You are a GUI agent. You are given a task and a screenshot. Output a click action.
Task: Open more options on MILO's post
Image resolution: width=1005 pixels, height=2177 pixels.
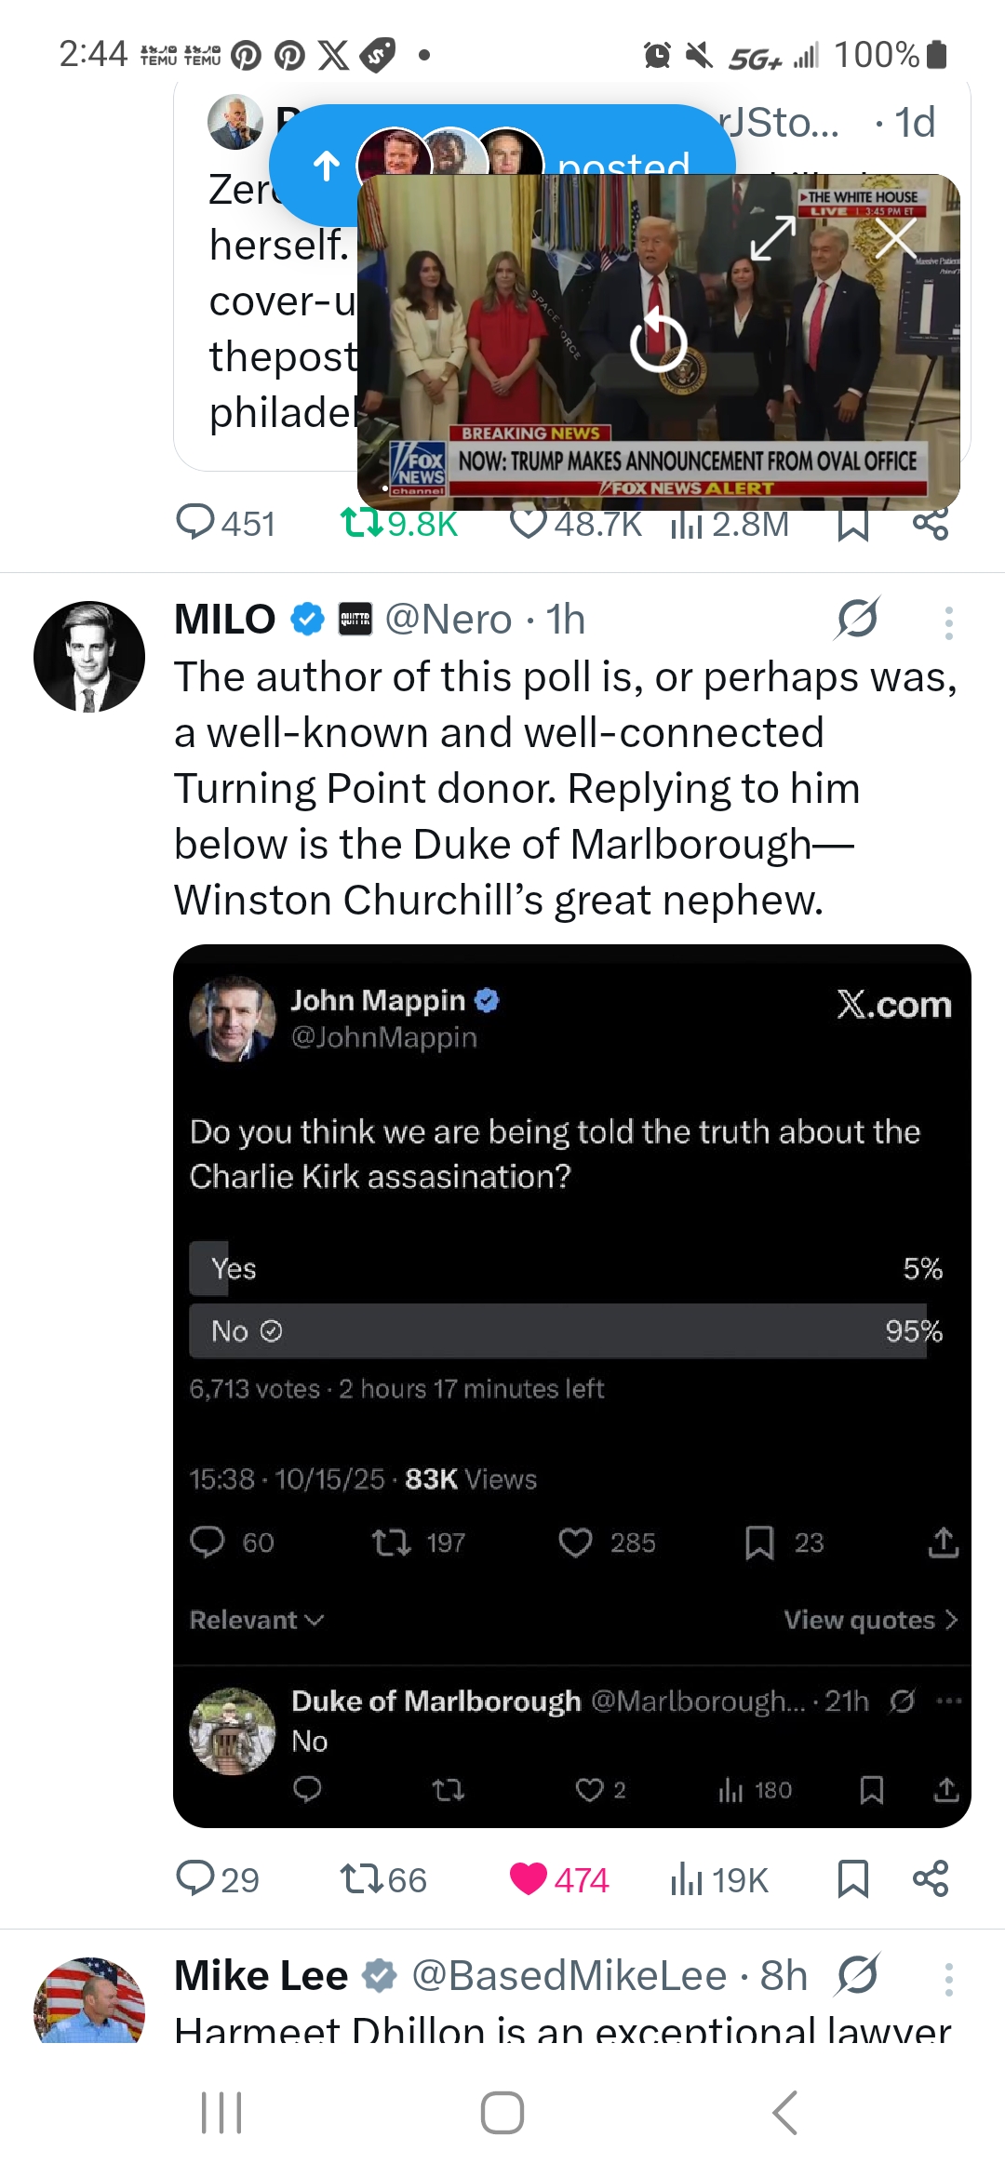click(948, 622)
